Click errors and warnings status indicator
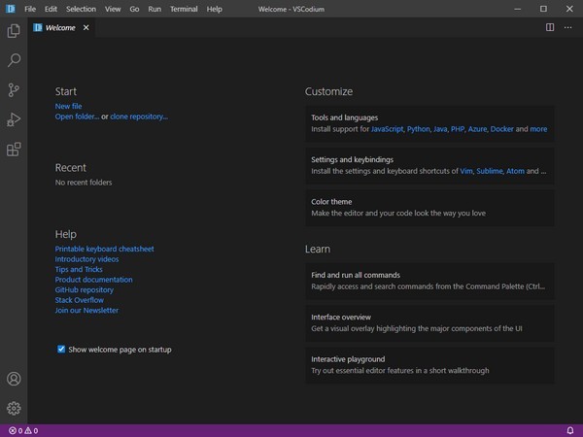 pyautogui.click(x=23, y=430)
